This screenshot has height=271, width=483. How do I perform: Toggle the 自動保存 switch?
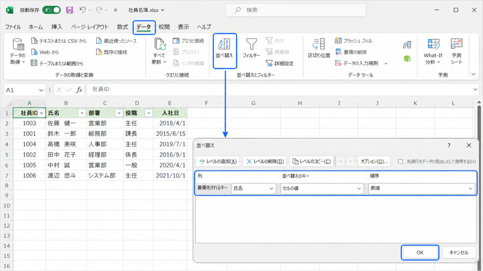[51, 10]
